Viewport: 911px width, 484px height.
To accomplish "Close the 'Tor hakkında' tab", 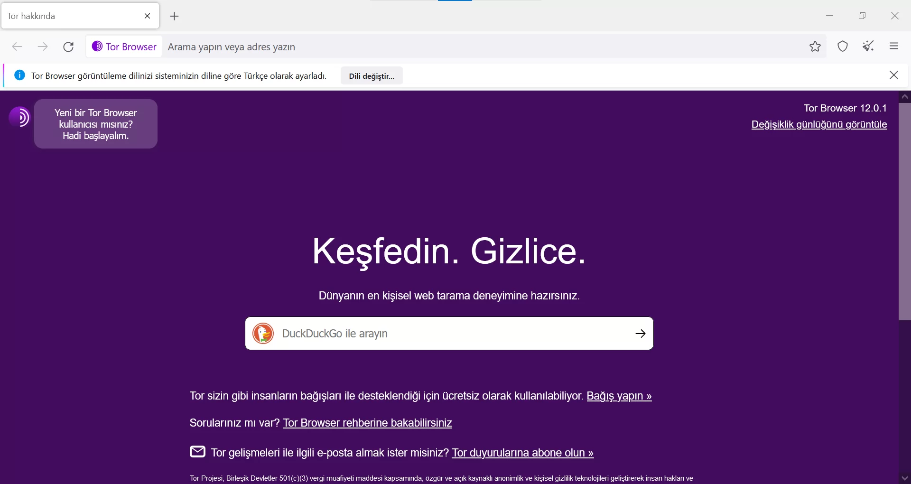I will pos(147,16).
